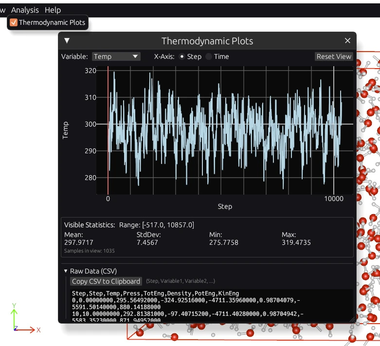This screenshot has width=380, height=346.
Task: Collapse the Thermodynamic Plots window with the triangle
Action: coord(67,41)
